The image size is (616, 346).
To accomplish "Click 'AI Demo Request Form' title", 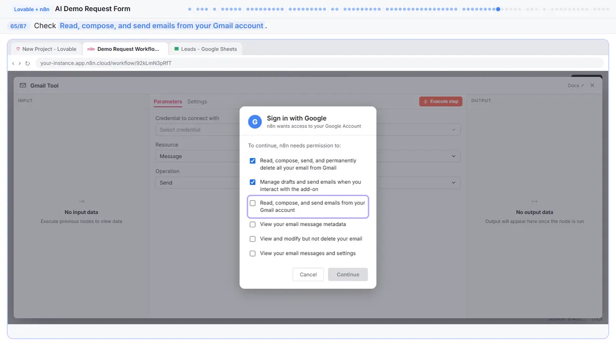I will pos(92,9).
